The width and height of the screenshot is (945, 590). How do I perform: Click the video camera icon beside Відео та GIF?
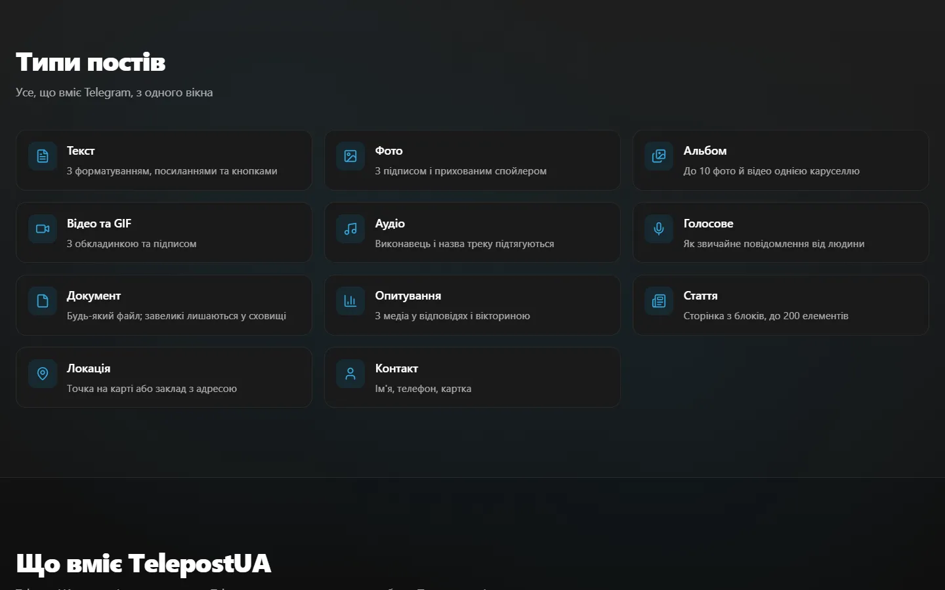[43, 229]
